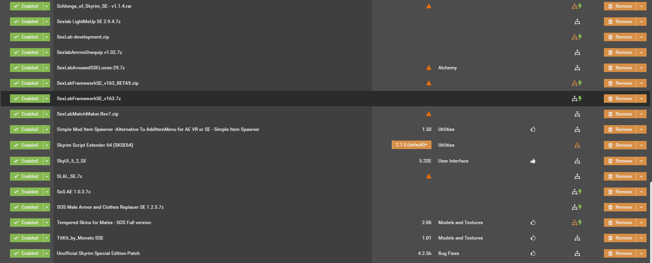This screenshot has width=652, height=263.
Task: Remove SexLabFrameworkSE_v163_BETA9.zip mod
Action: coord(620,83)
